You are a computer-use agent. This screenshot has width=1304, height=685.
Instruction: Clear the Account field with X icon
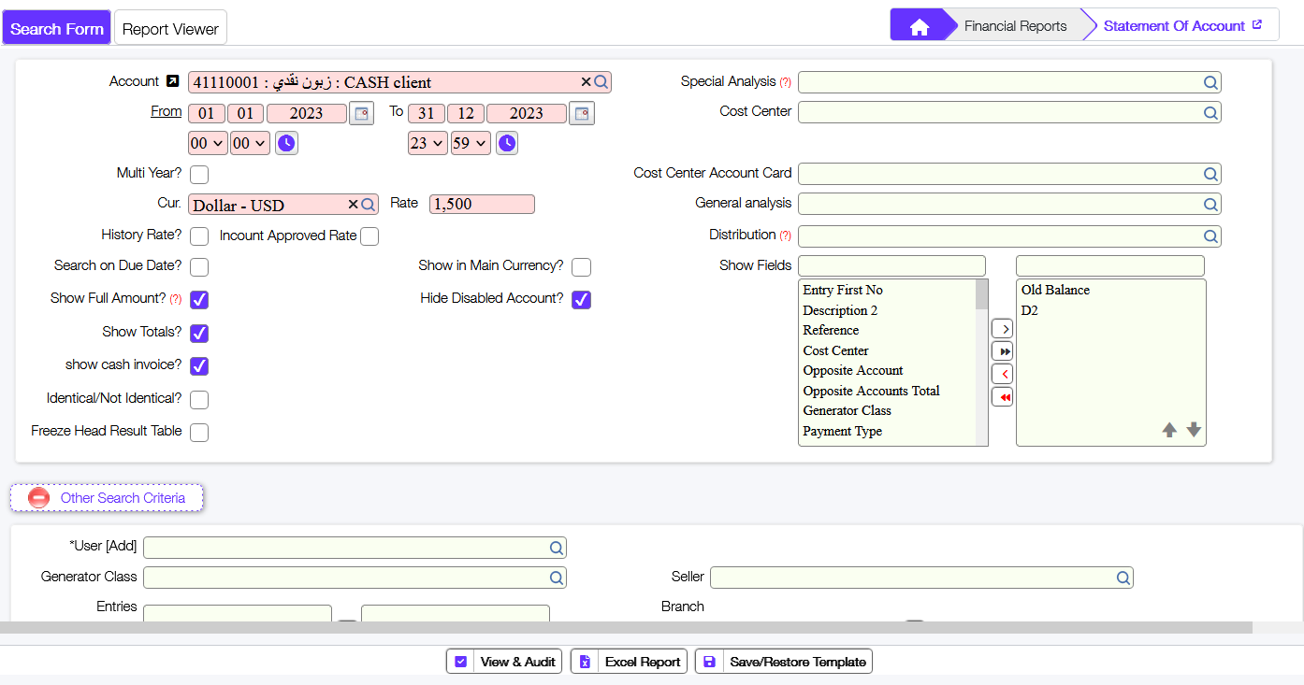coord(586,82)
